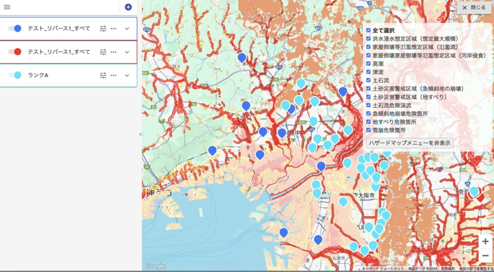The width and height of the screenshot is (494, 272).
Task: Expand the blue layer chevron
Action: [x=127, y=29]
